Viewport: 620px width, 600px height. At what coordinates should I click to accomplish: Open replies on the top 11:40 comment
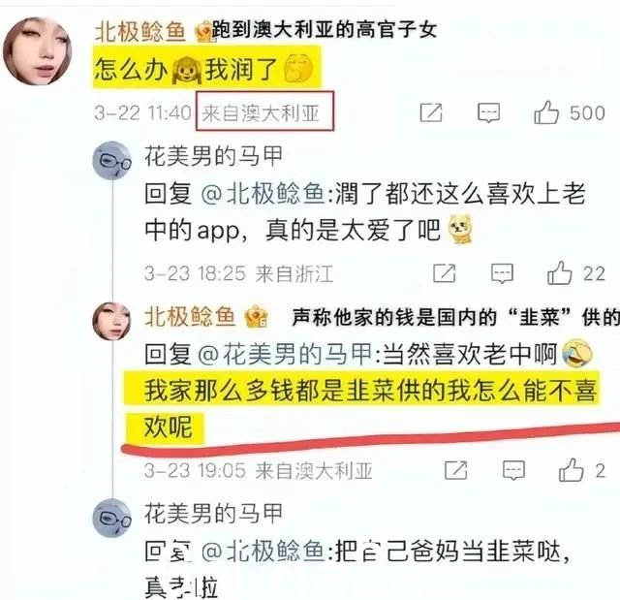[x=488, y=113]
